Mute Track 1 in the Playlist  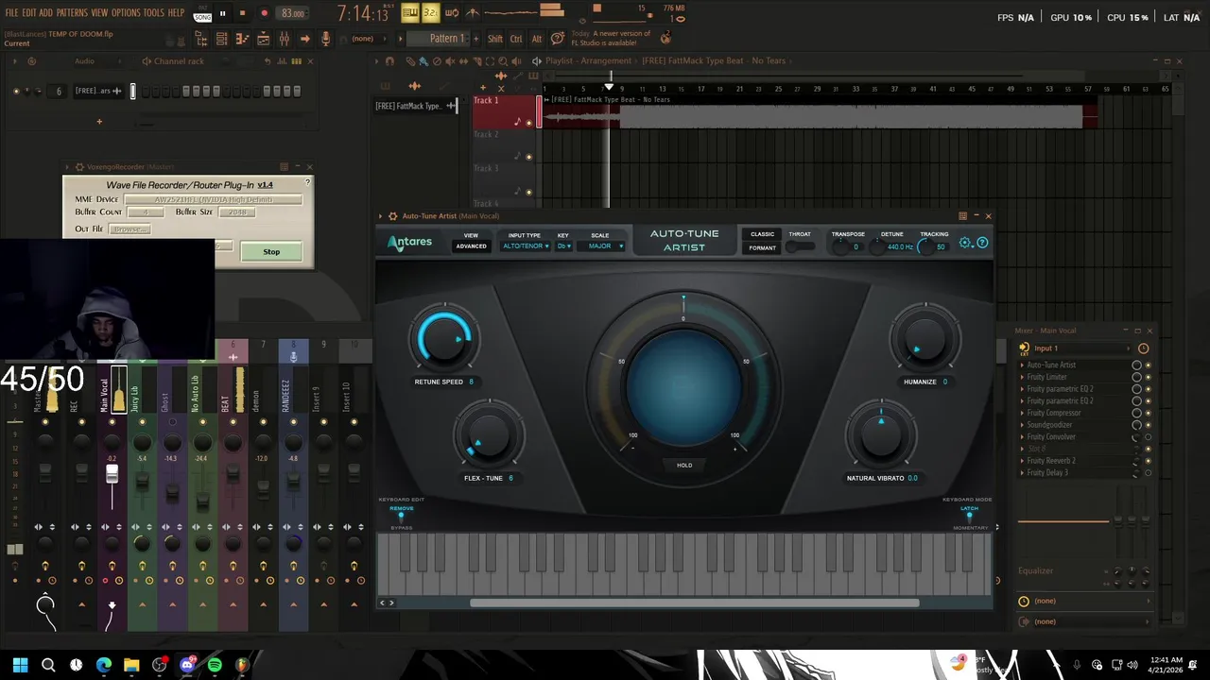[528, 123]
